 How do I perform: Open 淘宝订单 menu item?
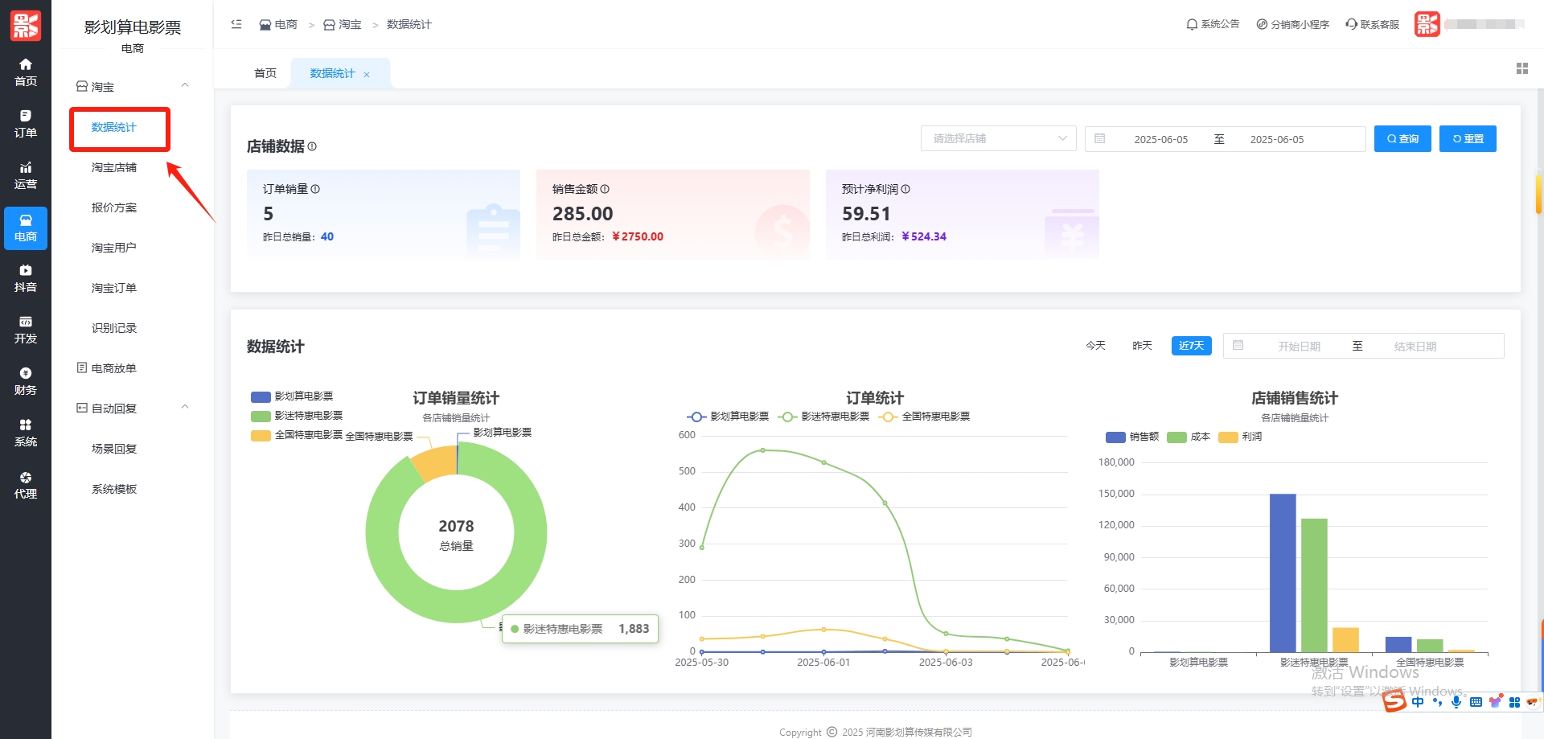click(114, 288)
